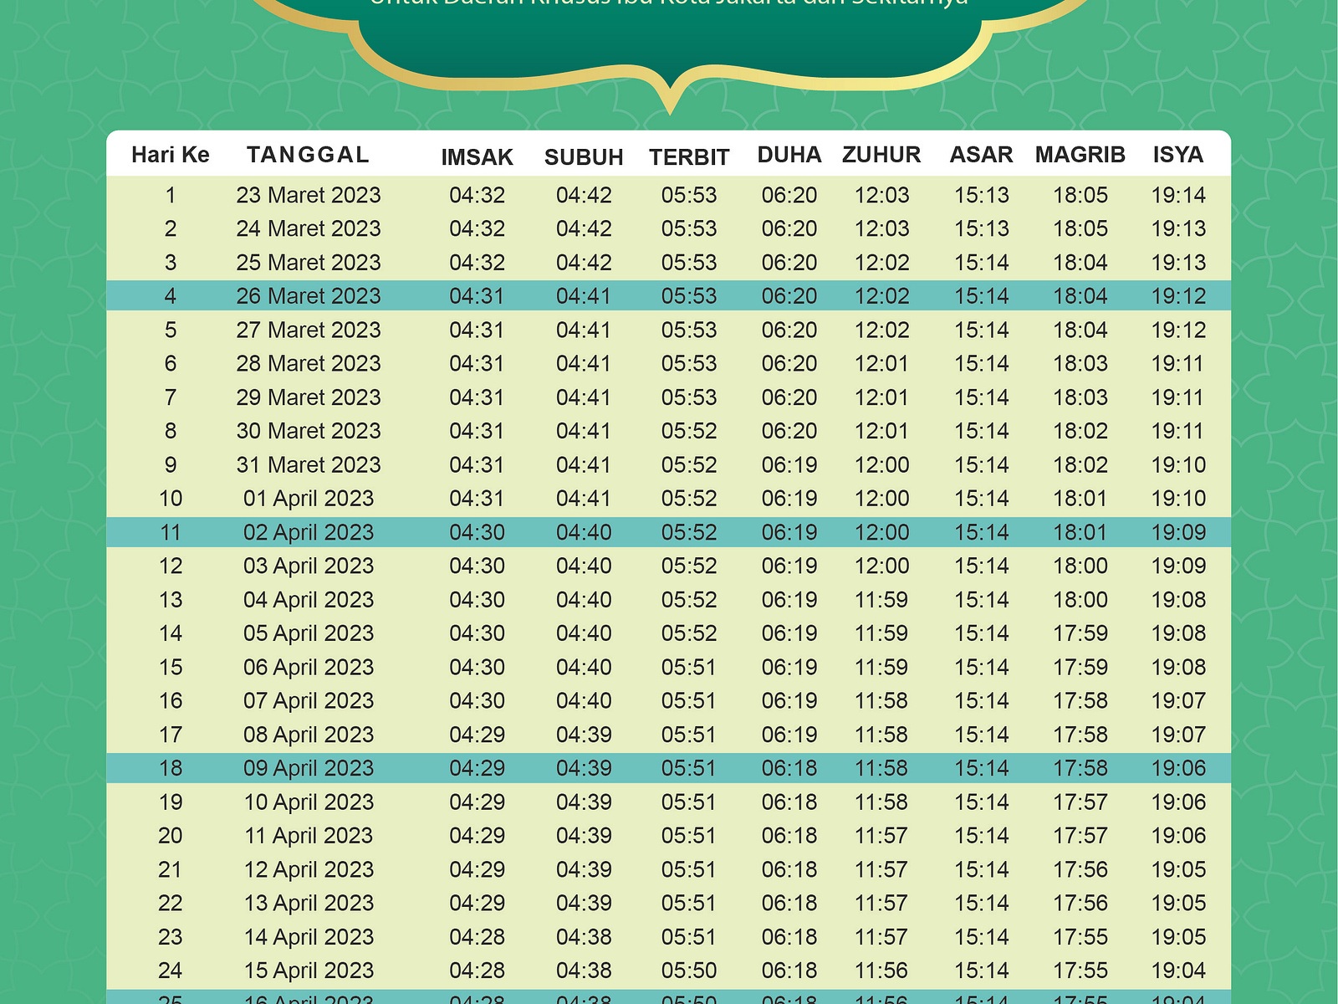Click day number 17 in Hari Ke column
1338x1004 pixels.
(x=171, y=735)
